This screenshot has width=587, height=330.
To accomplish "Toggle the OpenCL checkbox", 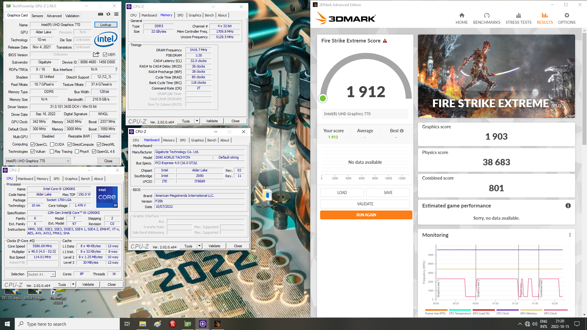I will tap(33, 145).
